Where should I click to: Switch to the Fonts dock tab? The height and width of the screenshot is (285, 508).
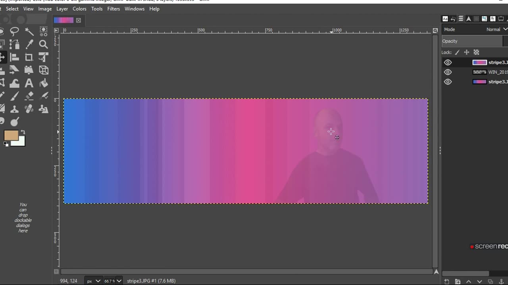coord(445,19)
